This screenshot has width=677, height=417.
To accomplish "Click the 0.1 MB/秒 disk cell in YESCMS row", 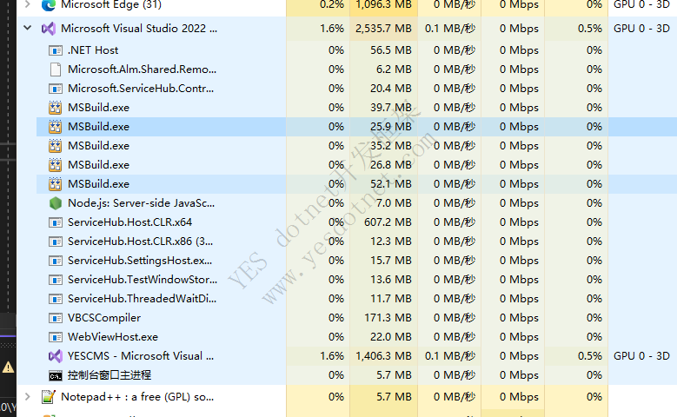I will 449,355.
